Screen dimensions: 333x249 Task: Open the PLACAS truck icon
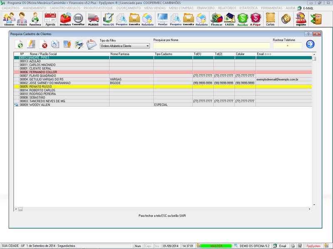coord(93,19)
